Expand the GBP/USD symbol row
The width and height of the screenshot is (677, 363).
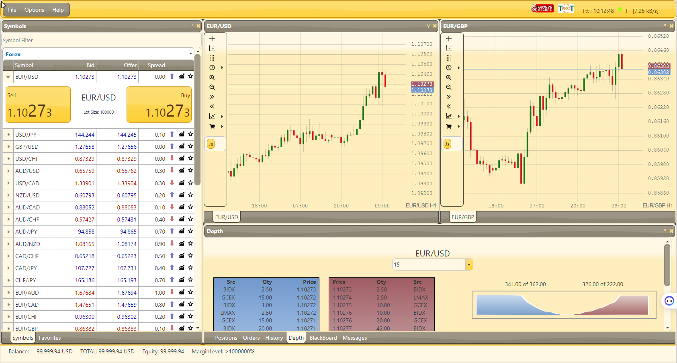(x=8, y=147)
